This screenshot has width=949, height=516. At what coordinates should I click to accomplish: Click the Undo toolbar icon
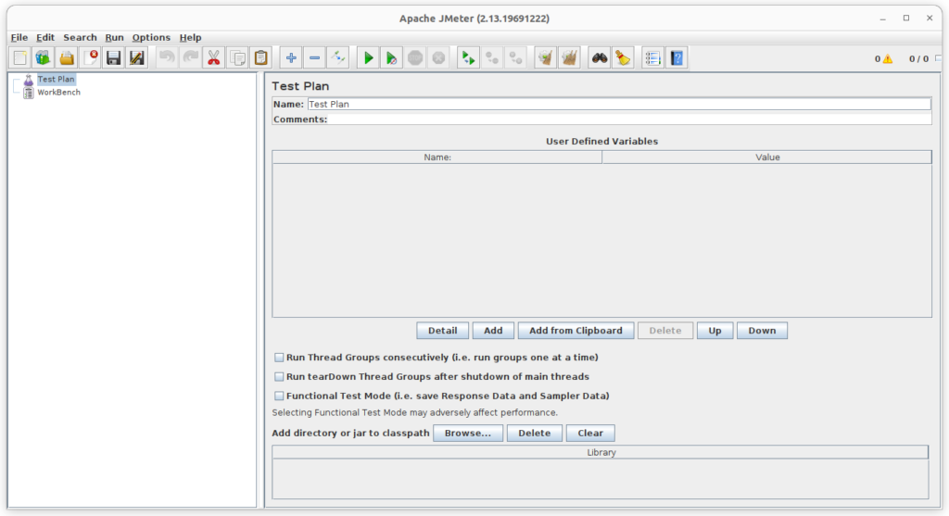tap(167, 58)
